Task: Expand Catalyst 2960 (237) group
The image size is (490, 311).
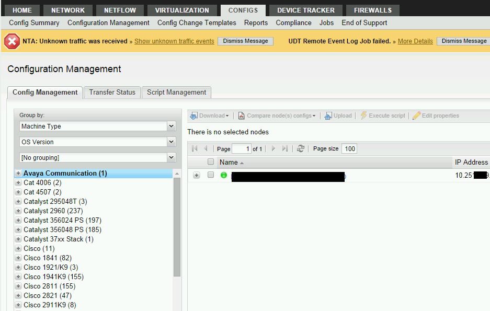Action: click(18, 211)
